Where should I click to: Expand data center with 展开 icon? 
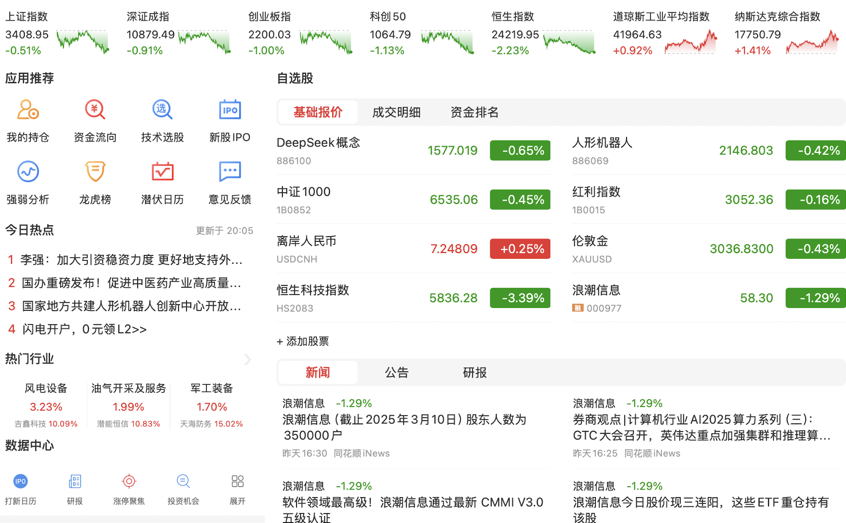pyautogui.click(x=237, y=481)
